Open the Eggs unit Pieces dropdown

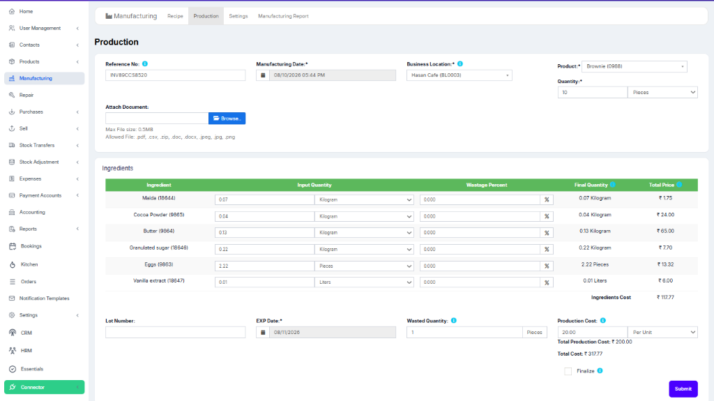364,266
